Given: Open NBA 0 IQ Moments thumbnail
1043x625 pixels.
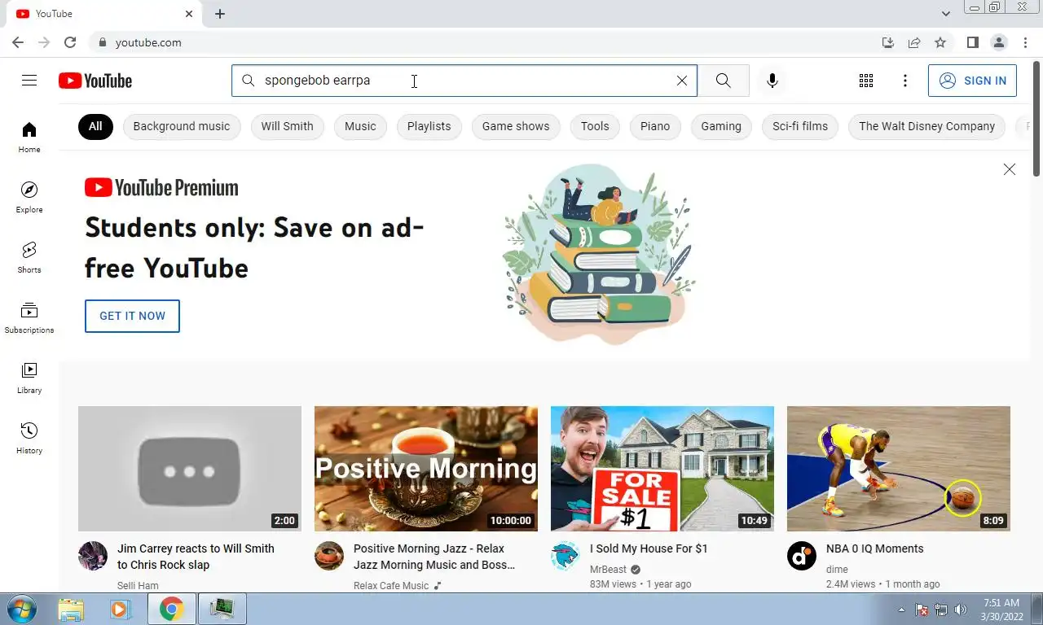Looking at the screenshot, I should [x=899, y=469].
